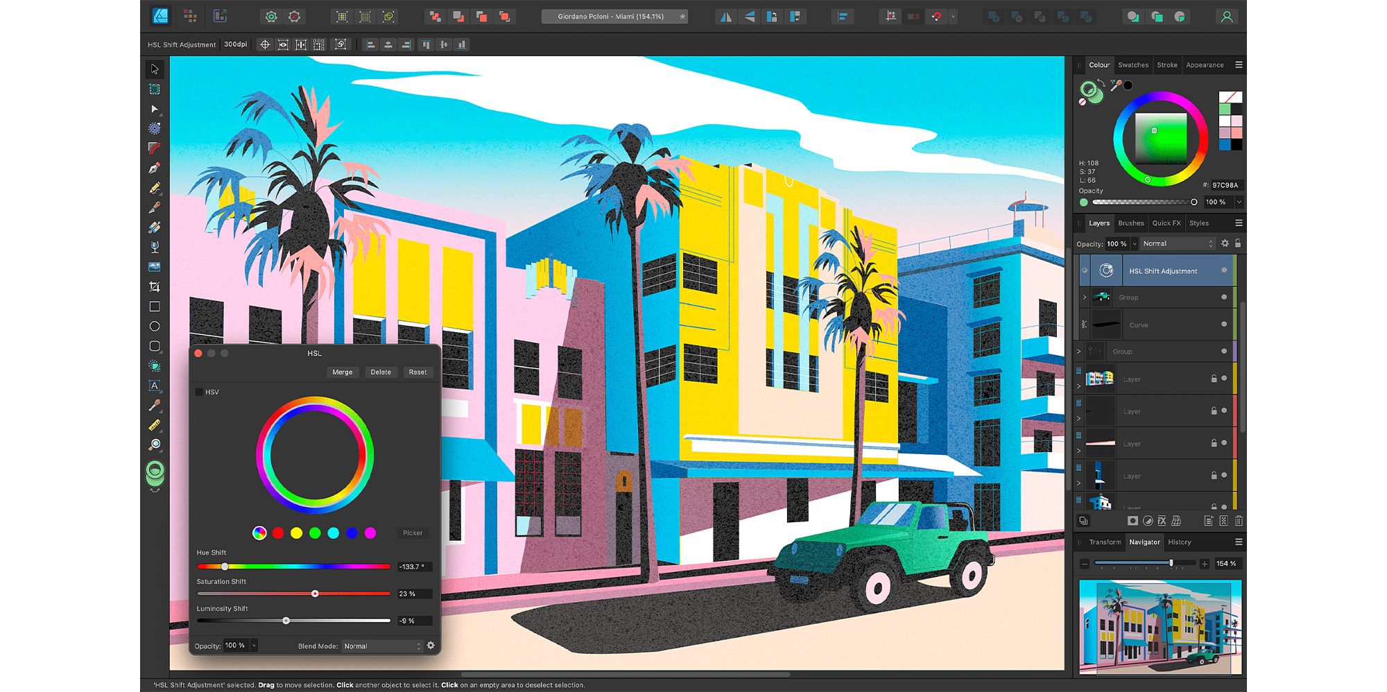Image resolution: width=1387 pixels, height=692 pixels.
Task: Enable the HSV checkbox in HSL dialog
Action: pyautogui.click(x=200, y=392)
